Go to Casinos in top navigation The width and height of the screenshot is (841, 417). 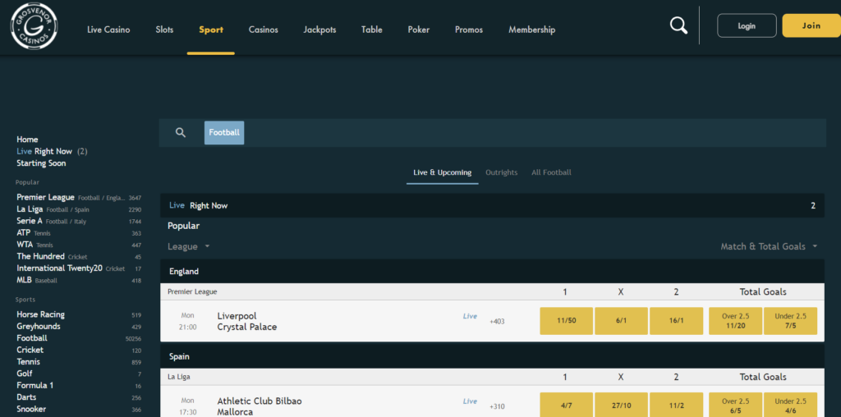coord(264,30)
